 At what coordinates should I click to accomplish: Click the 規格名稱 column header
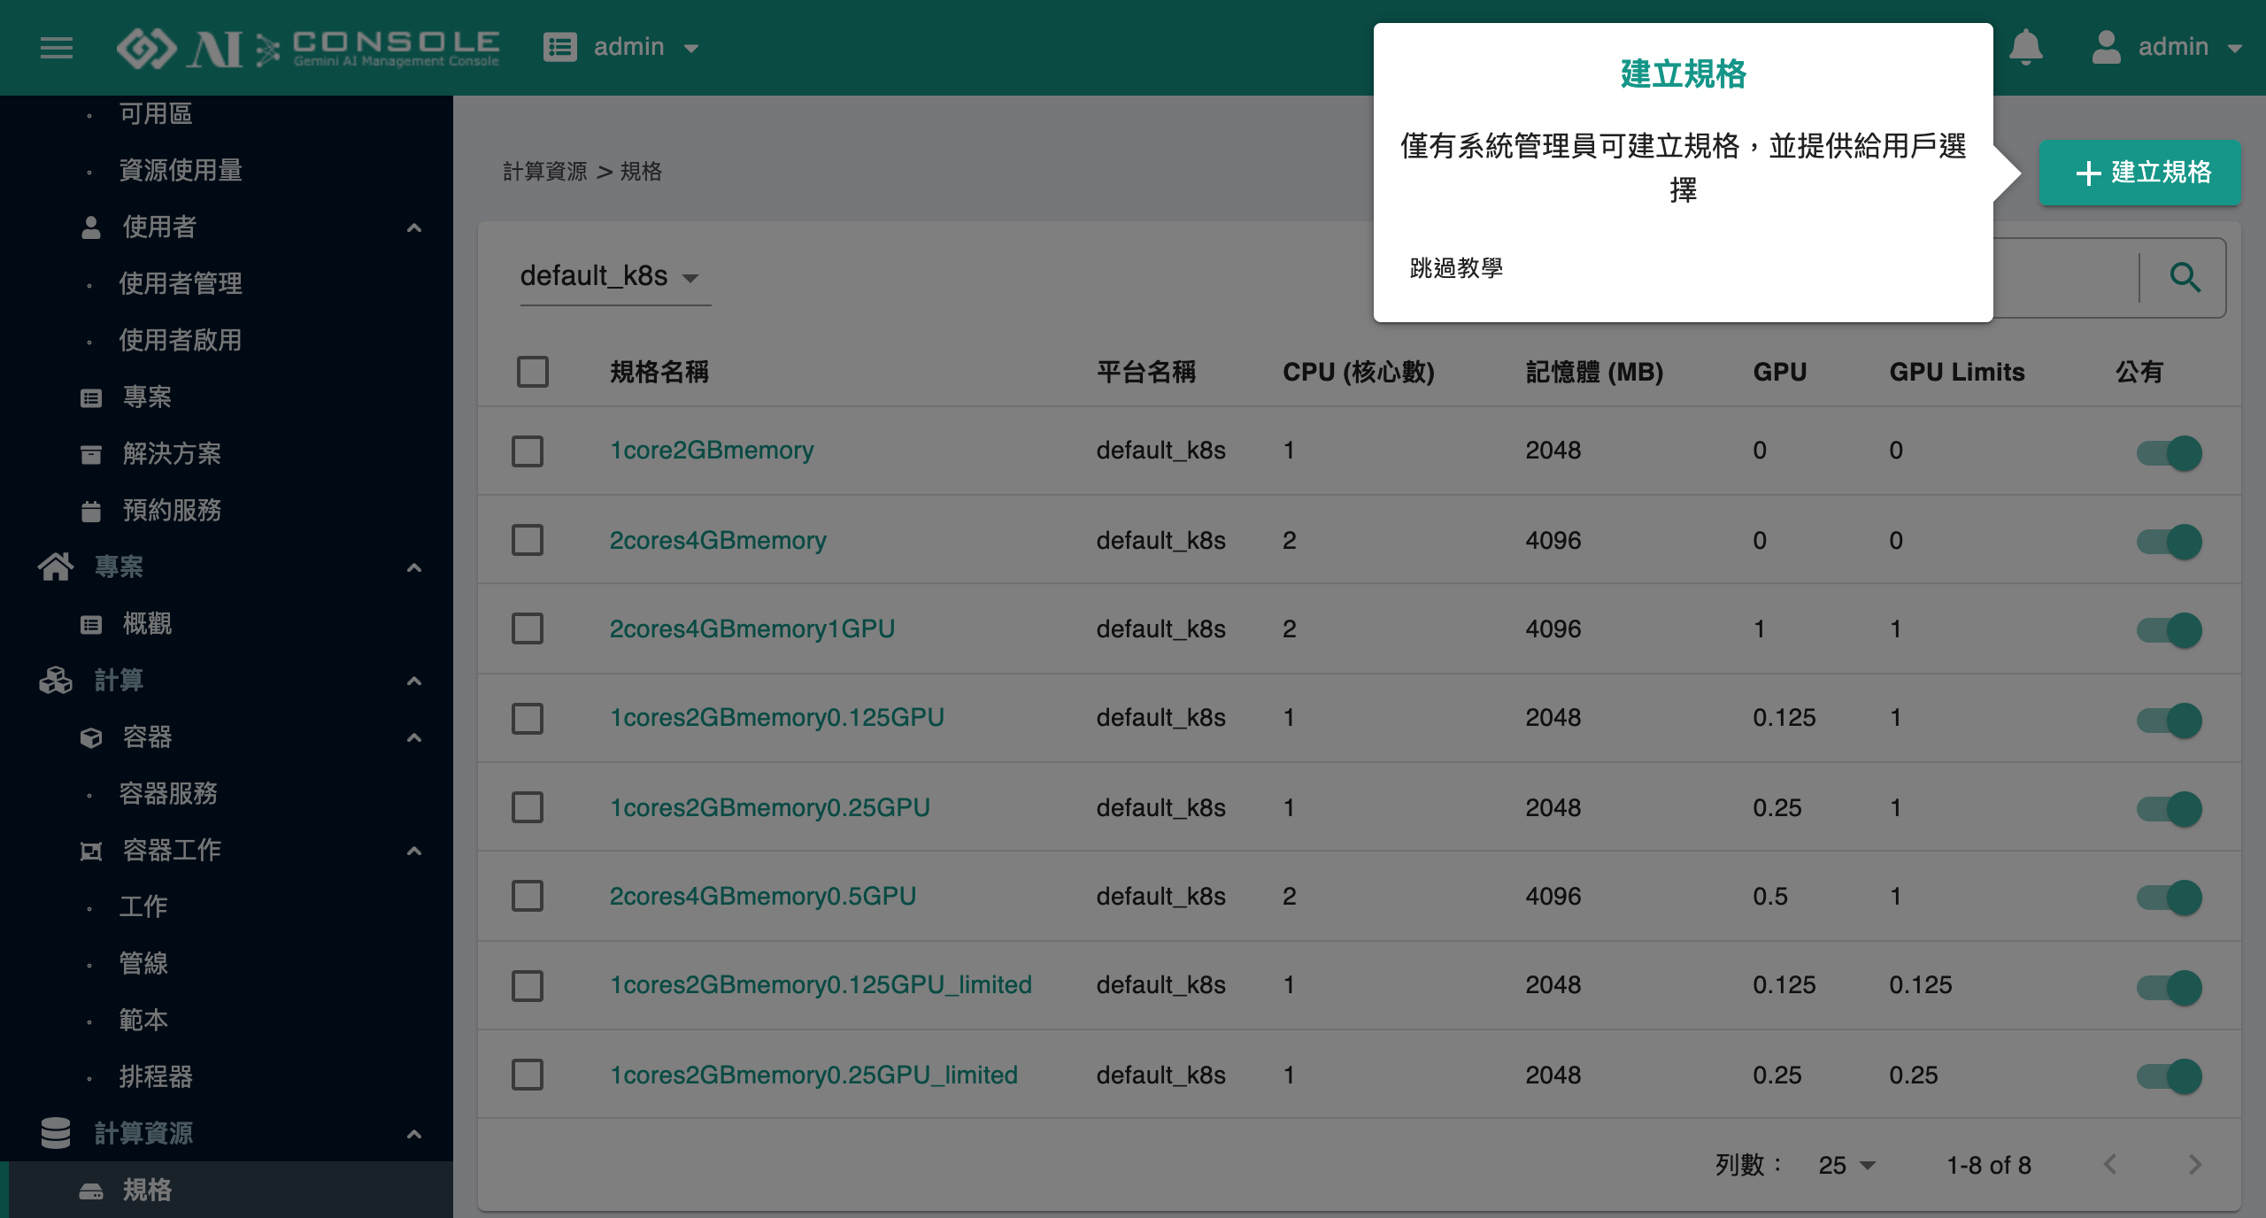pos(659,372)
